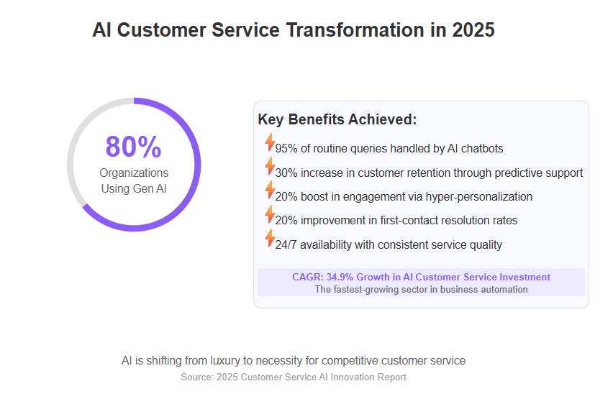This screenshot has width=613, height=394.
Task: Click lightning icon beside 30% customer retention
Action: pos(270,166)
